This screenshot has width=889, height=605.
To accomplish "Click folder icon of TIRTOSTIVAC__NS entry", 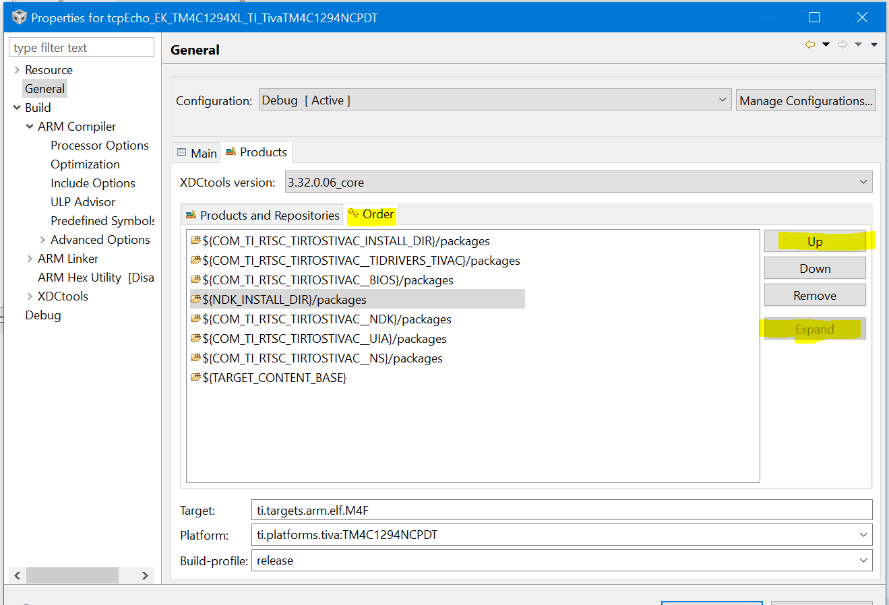I will pos(195,358).
